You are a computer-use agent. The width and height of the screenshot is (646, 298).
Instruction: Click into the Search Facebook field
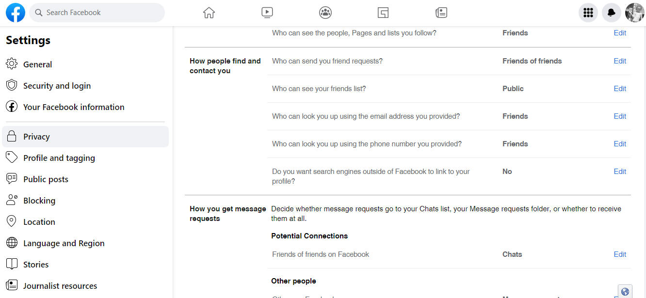tap(97, 13)
